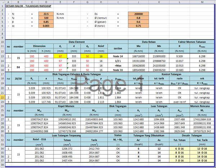Click the Data Beban header cell

point(149,42)
